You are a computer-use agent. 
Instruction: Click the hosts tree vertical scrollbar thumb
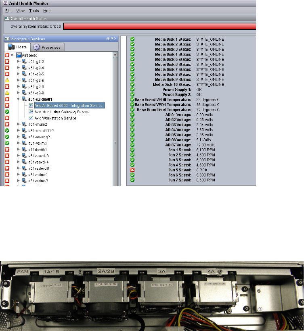click(115, 121)
